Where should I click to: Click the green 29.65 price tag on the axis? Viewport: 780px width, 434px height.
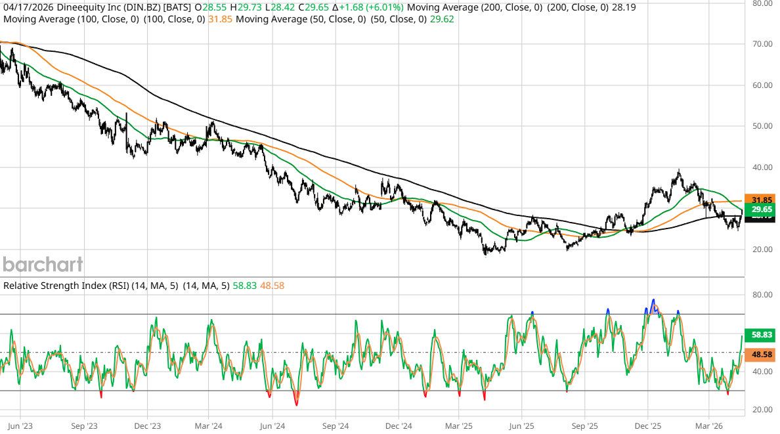pos(760,209)
